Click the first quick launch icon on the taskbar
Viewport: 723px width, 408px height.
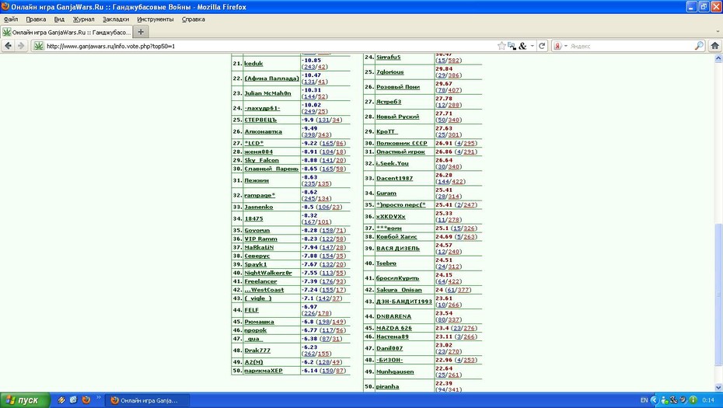[61, 399]
